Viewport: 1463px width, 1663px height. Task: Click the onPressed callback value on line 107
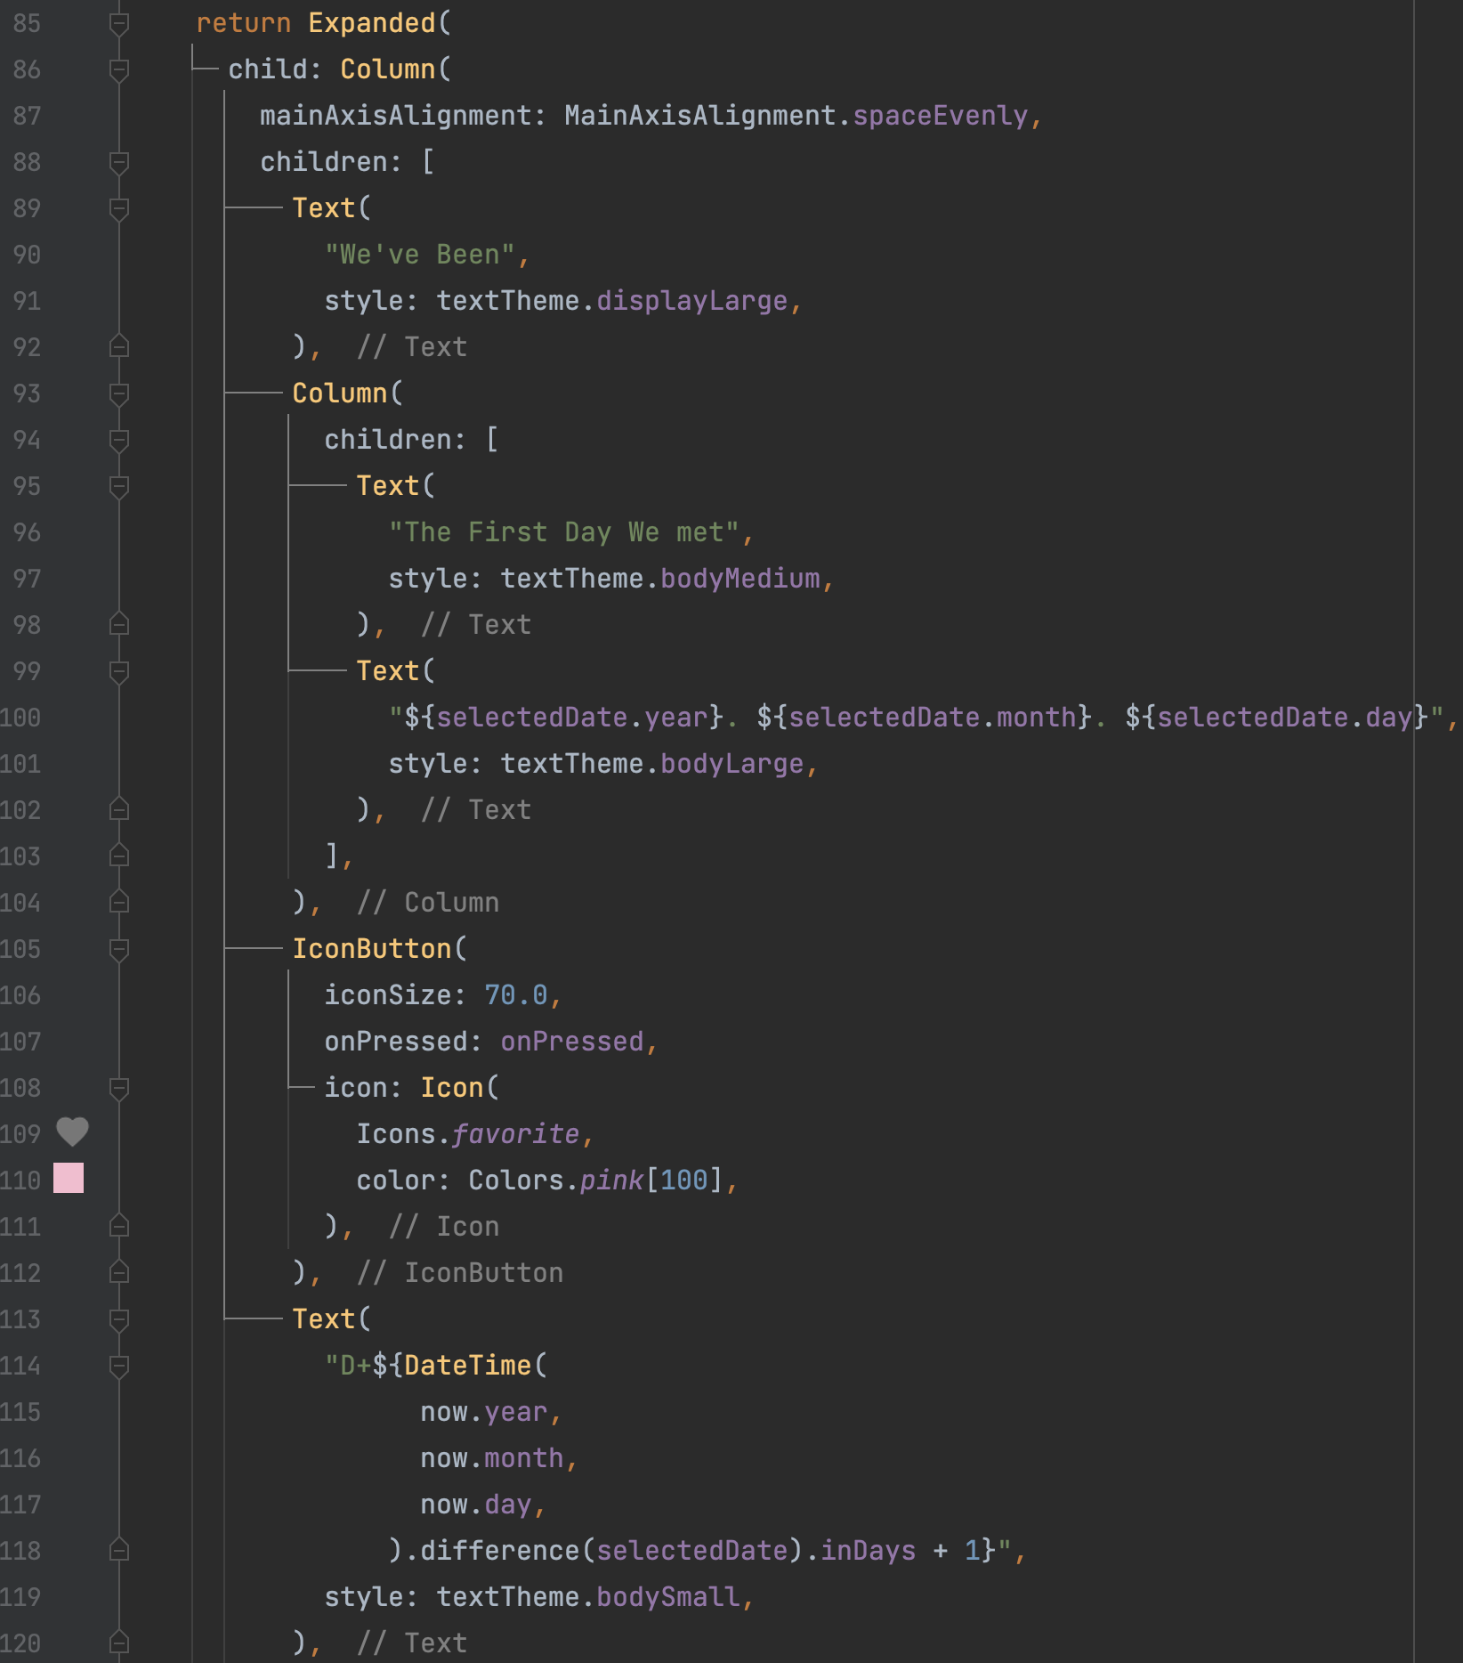point(571,1042)
